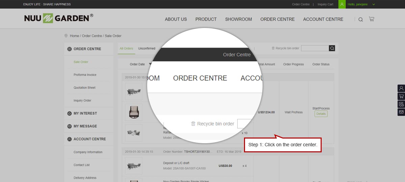Image resolution: width=405 pixels, height=182 pixels.
Task: Open Company Information in the sidebar
Action: (88, 152)
